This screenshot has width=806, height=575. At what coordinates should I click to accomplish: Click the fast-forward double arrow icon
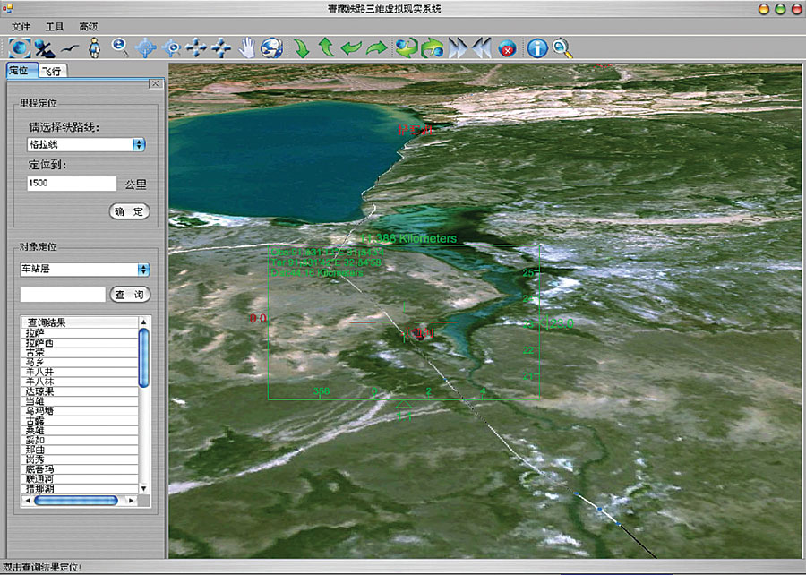tap(459, 47)
